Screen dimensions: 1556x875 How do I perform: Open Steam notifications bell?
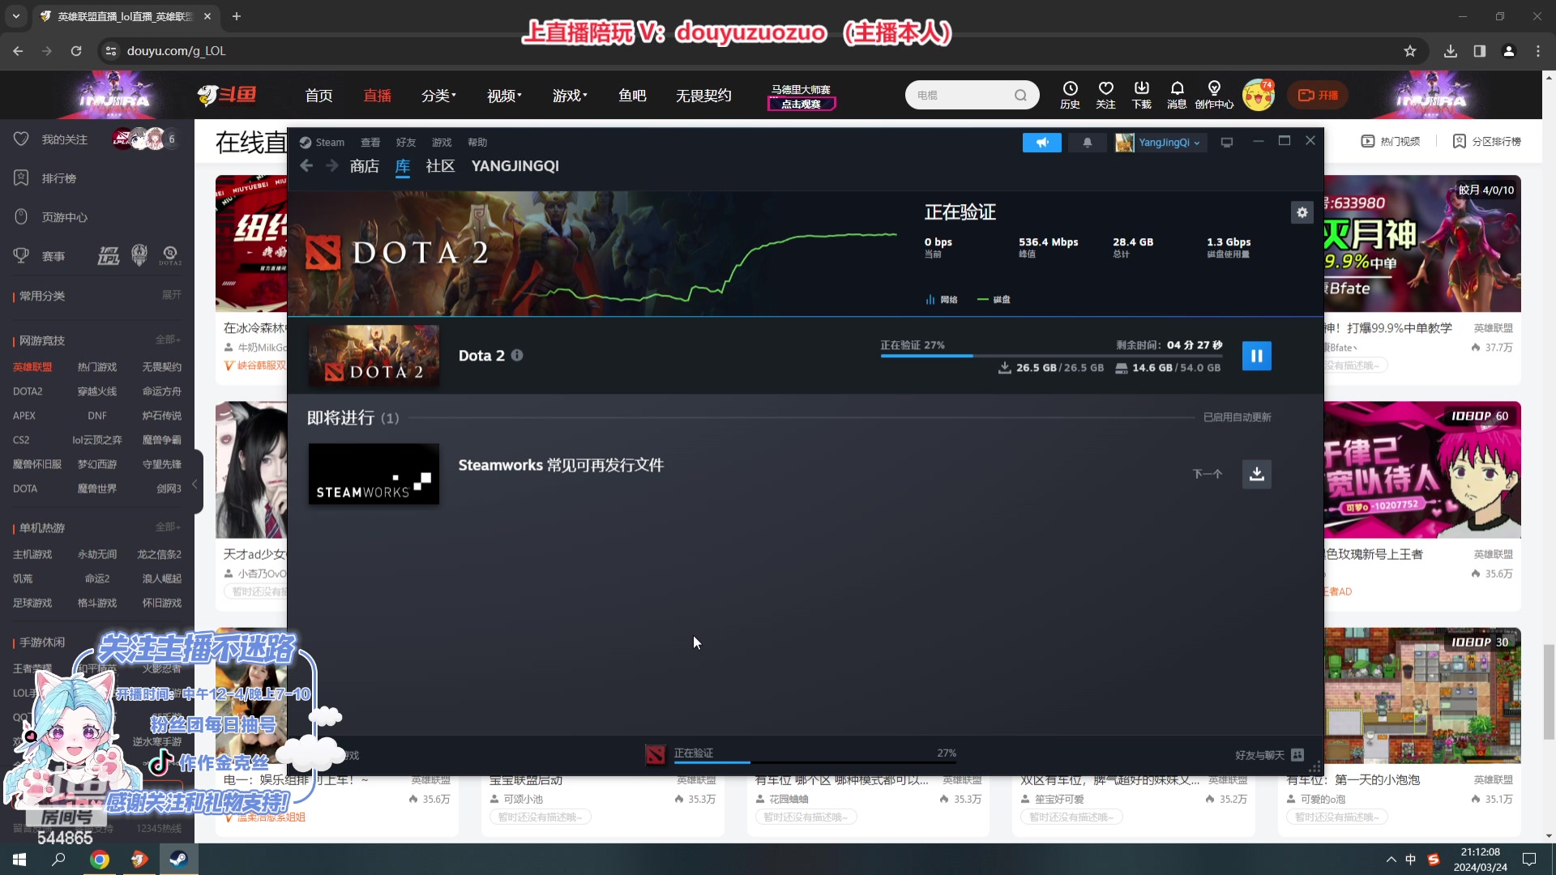tap(1088, 143)
